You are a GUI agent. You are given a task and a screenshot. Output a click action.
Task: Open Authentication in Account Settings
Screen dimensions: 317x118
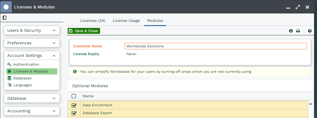[x=26, y=64]
